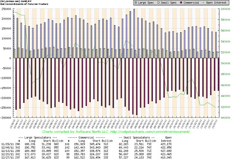The width and height of the screenshot is (232, 159).
Task: Click the -150000 left axis label
Action: [x=5, y=88]
